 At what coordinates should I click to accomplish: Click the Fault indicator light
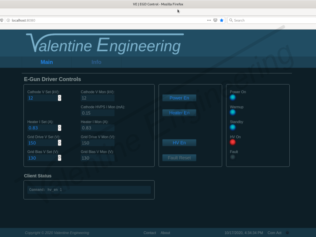click(233, 157)
